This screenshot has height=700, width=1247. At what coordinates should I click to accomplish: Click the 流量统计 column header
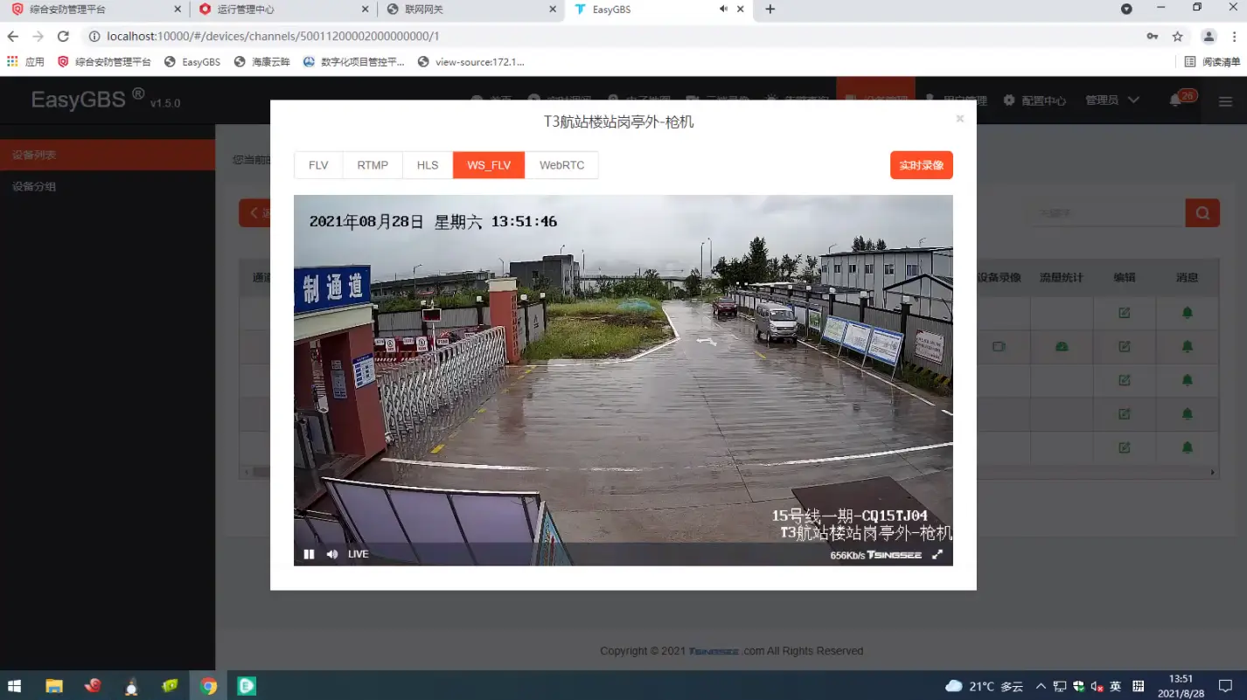point(1062,278)
